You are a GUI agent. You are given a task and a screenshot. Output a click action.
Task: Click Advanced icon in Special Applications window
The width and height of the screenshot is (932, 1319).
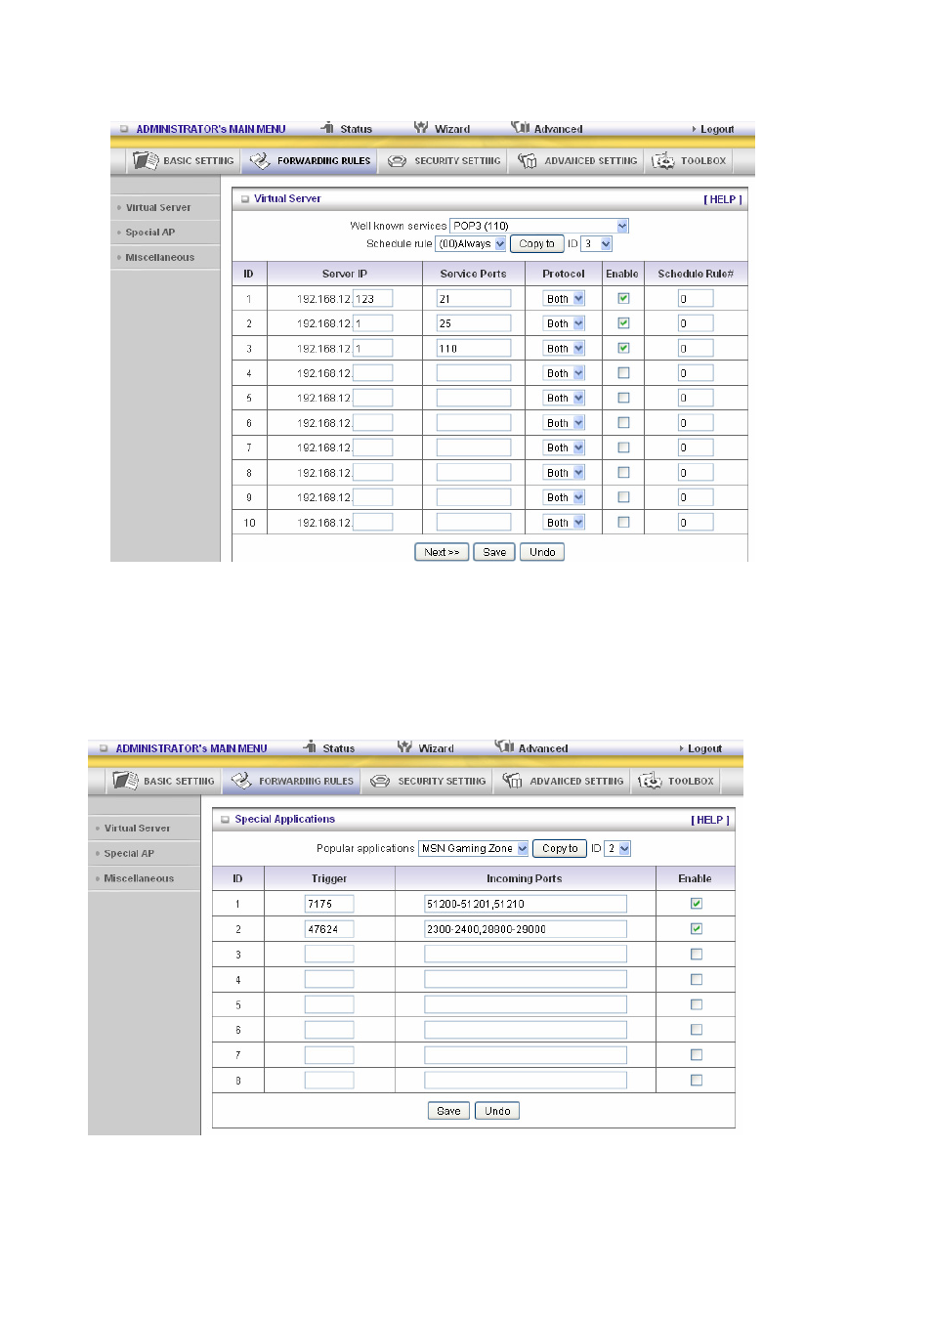(x=504, y=747)
